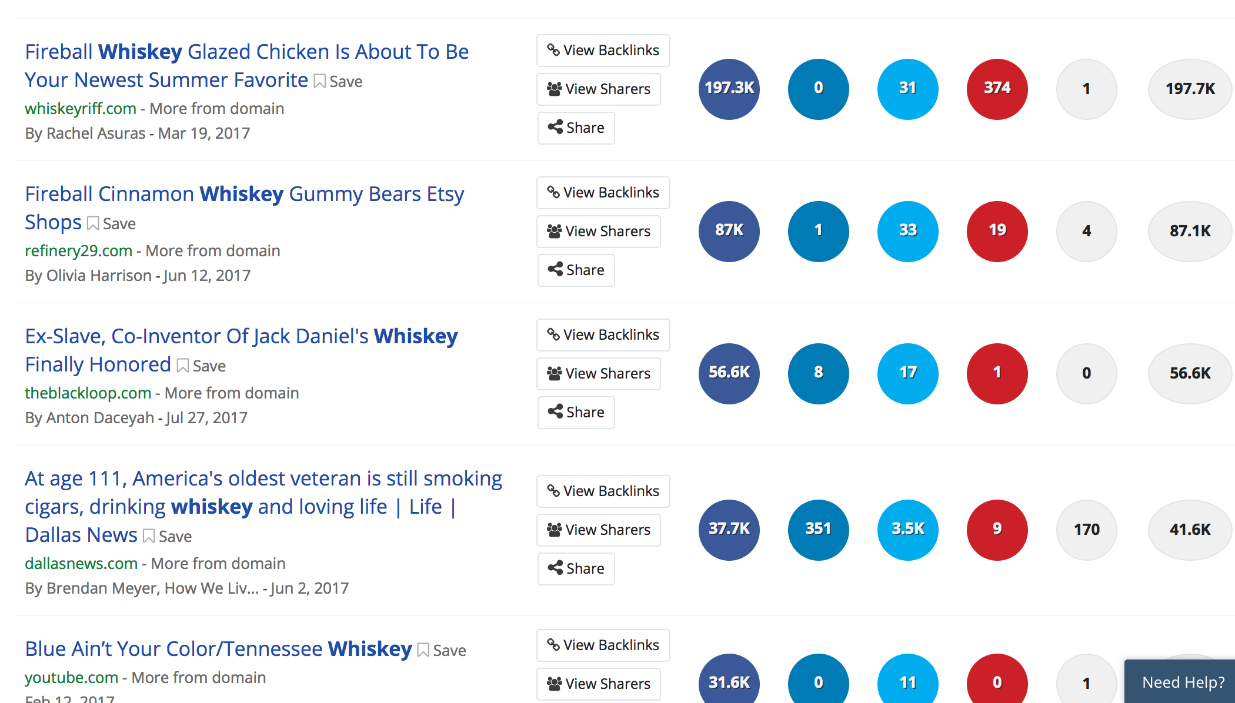Visit the theblackloop.com domain link

[x=88, y=393]
